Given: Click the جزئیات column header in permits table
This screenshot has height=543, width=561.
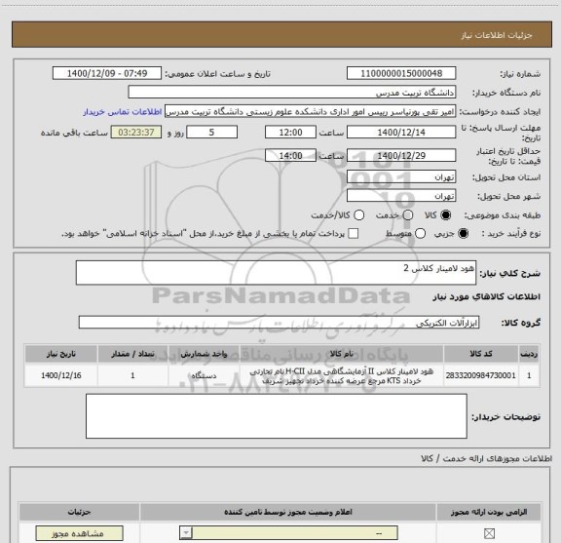Looking at the screenshot, I should point(80,512).
